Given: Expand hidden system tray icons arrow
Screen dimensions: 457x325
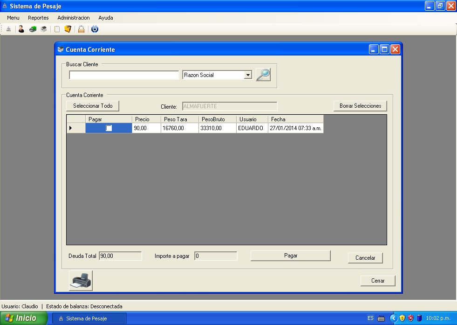Looking at the screenshot, I should click(393, 318).
